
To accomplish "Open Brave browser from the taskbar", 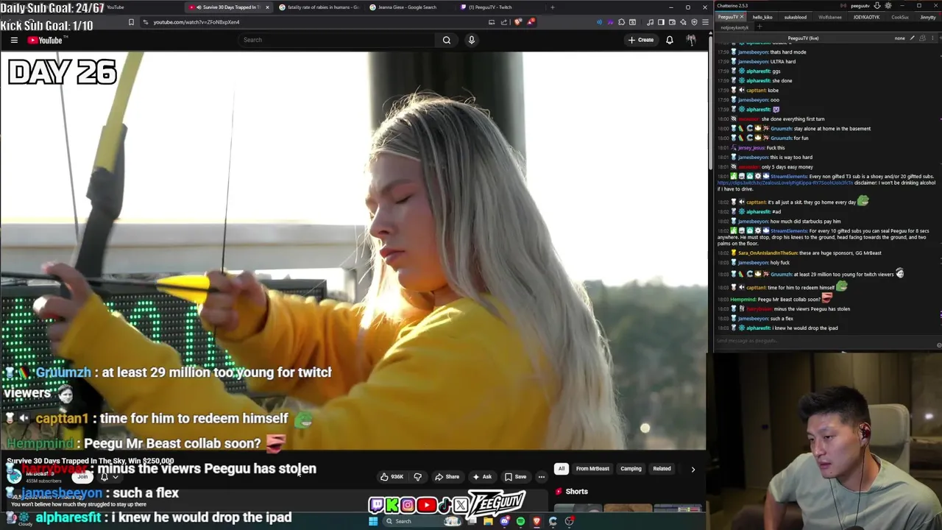I will tap(536, 521).
